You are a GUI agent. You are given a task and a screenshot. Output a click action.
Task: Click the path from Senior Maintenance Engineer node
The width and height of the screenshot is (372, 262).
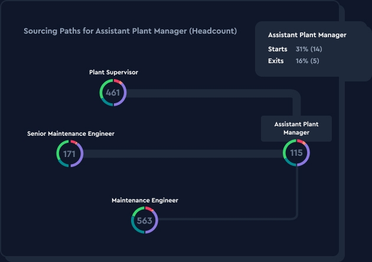tap(177, 154)
